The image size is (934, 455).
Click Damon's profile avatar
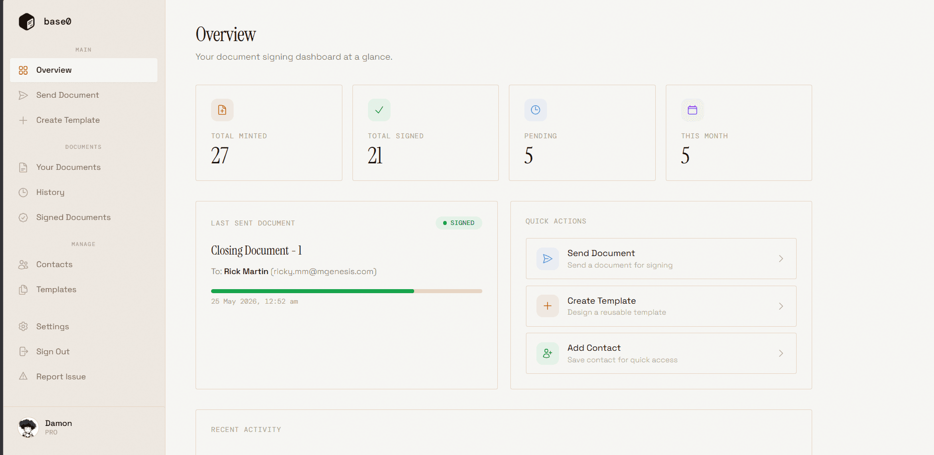click(28, 427)
